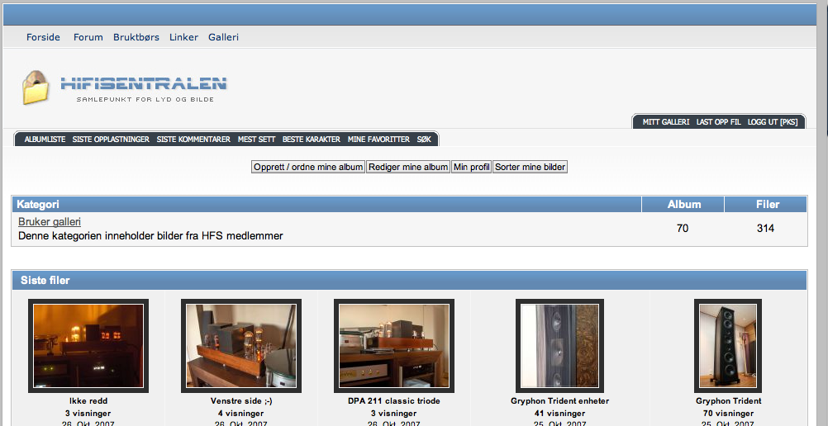Open Mitt Galleri
828x426 pixels.
(x=666, y=122)
